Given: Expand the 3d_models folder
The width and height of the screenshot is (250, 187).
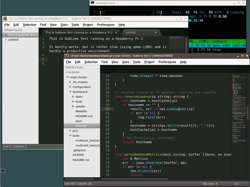Looking at the screenshot, I should click(x=70, y=82).
